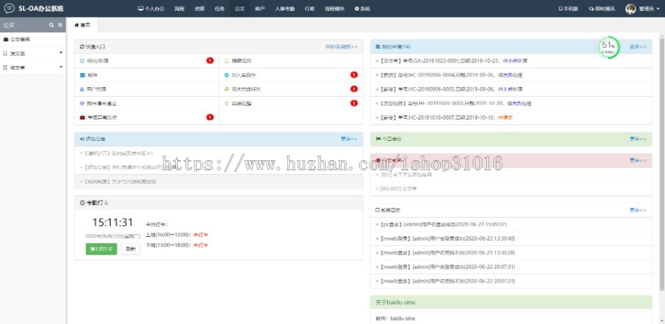The width and height of the screenshot is (665, 324).
Task: Open the 流程模块 top menu
Action: click(335, 8)
